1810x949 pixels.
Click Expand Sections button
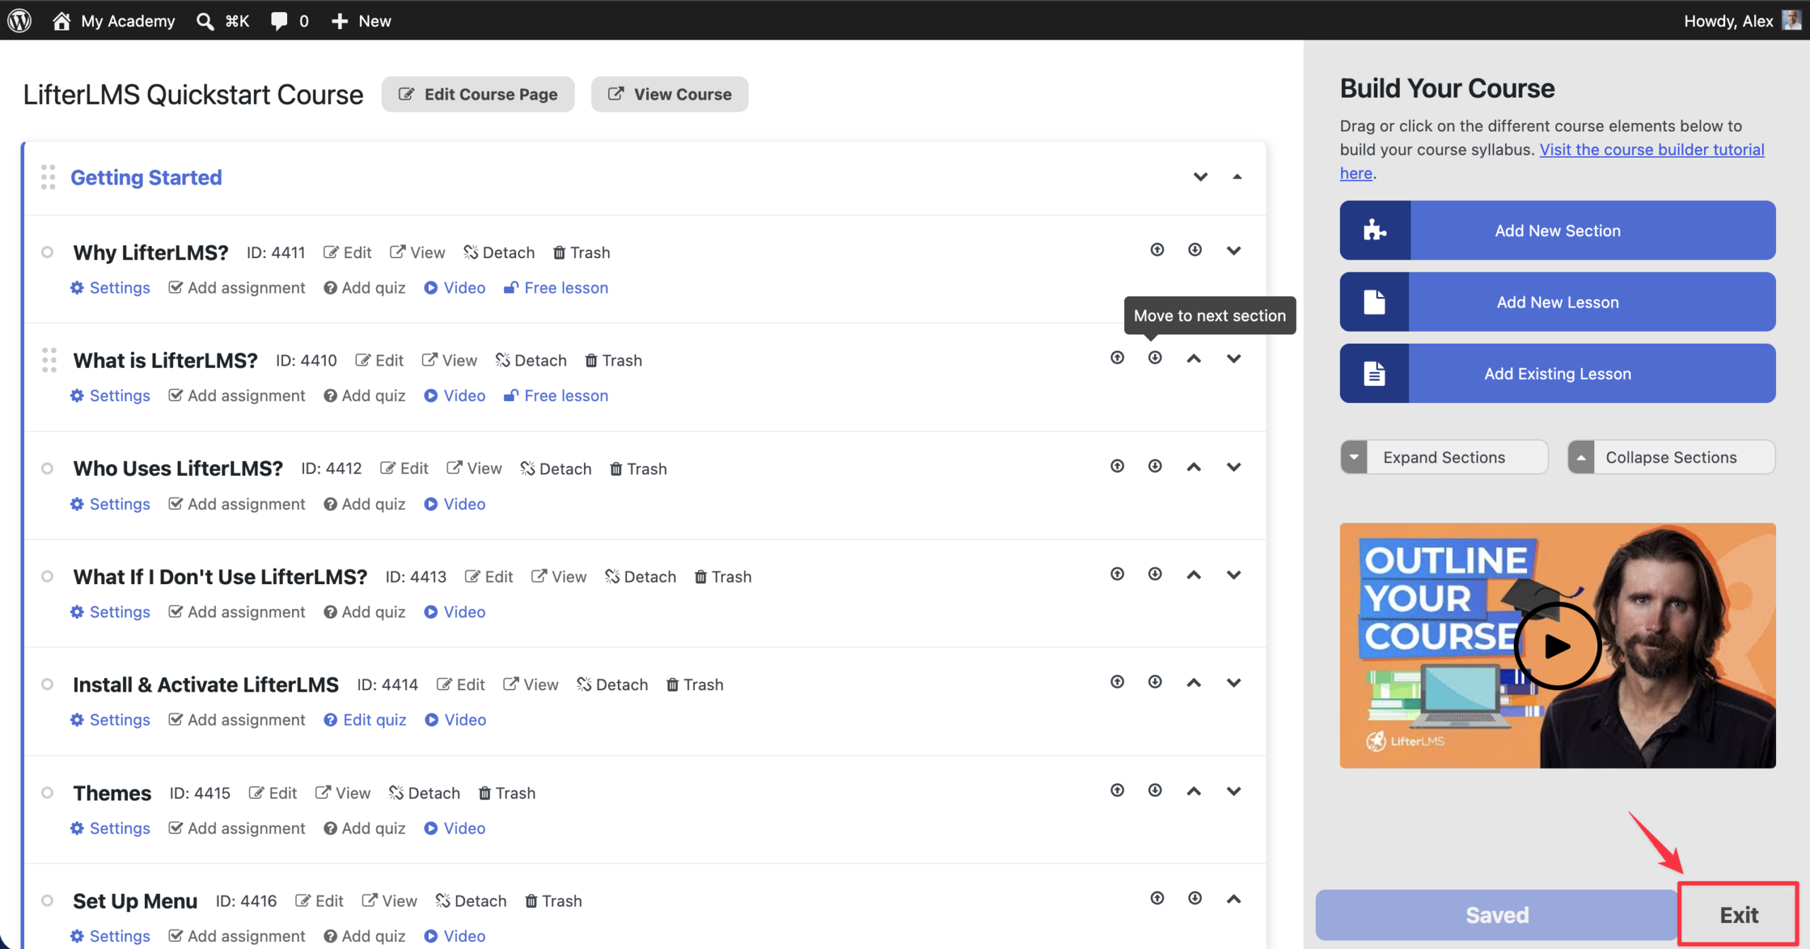pyautogui.click(x=1444, y=458)
